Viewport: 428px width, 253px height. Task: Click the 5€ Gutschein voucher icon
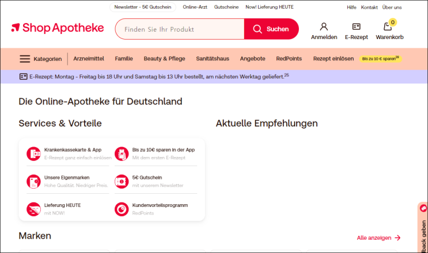coord(122,182)
